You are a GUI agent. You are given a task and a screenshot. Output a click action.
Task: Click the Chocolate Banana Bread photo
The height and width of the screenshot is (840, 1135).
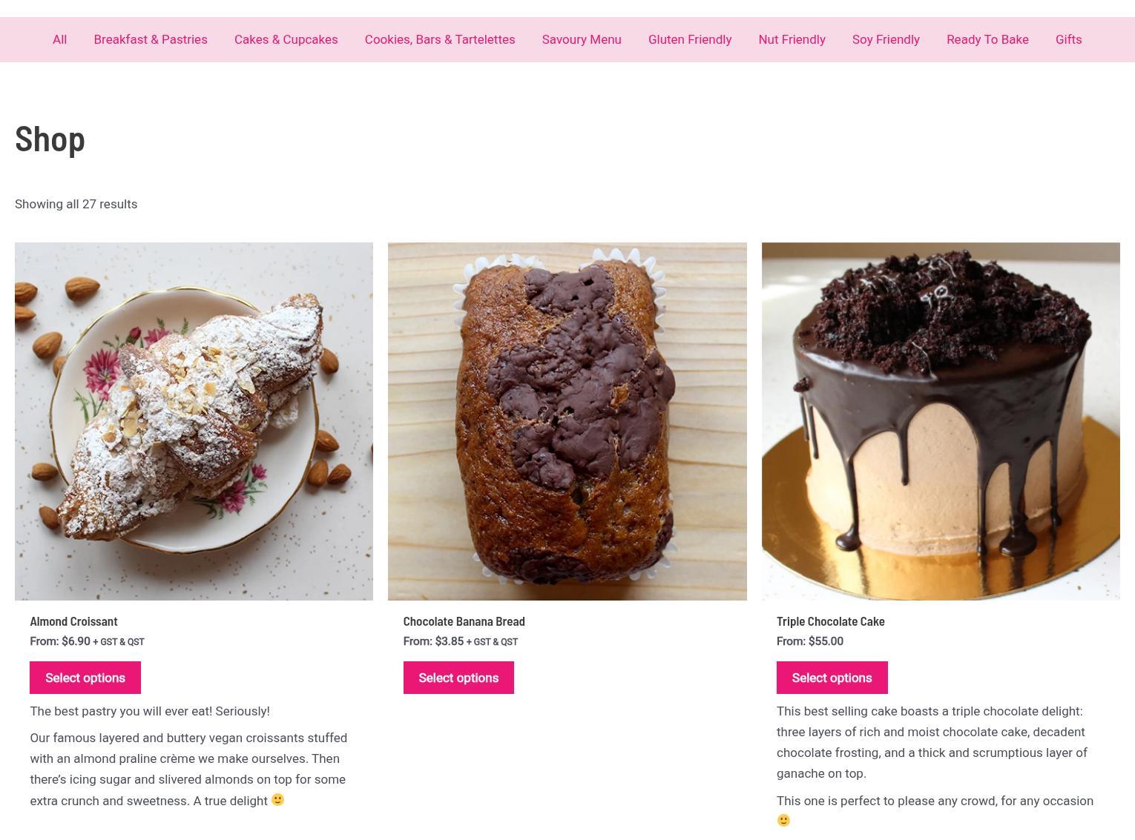click(x=567, y=421)
